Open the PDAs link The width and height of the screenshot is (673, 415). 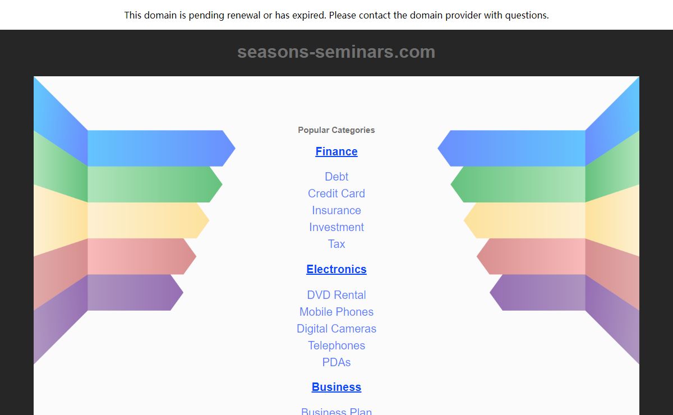tap(336, 362)
